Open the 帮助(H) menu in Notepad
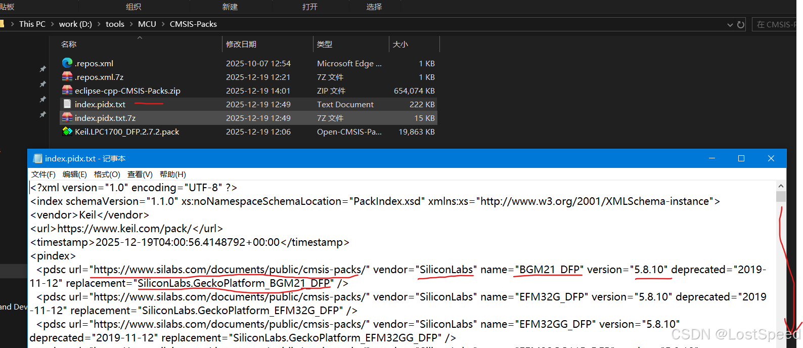Image resolution: width=803 pixels, height=348 pixels. pos(173,174)
